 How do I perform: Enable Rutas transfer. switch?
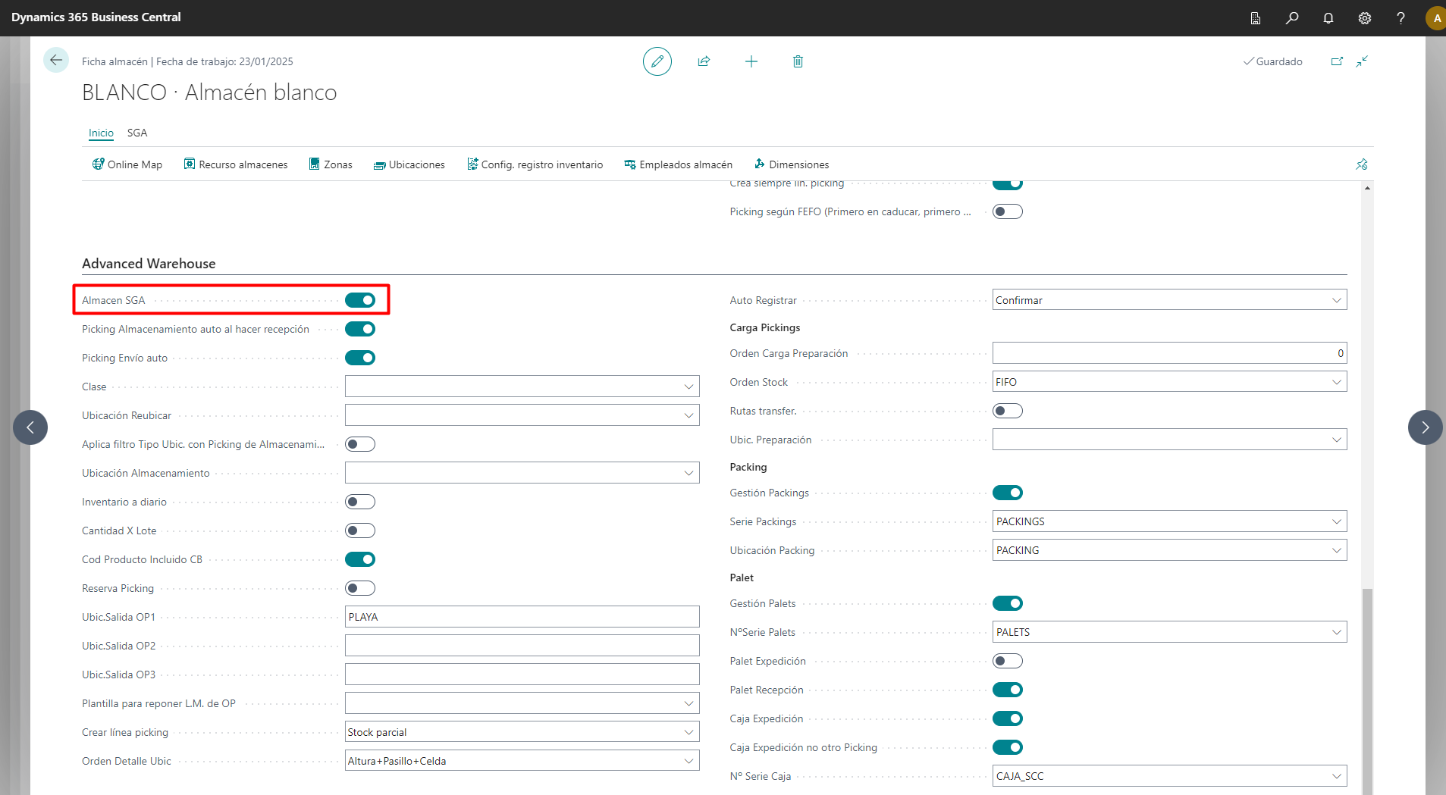(x=1008, y=411)
